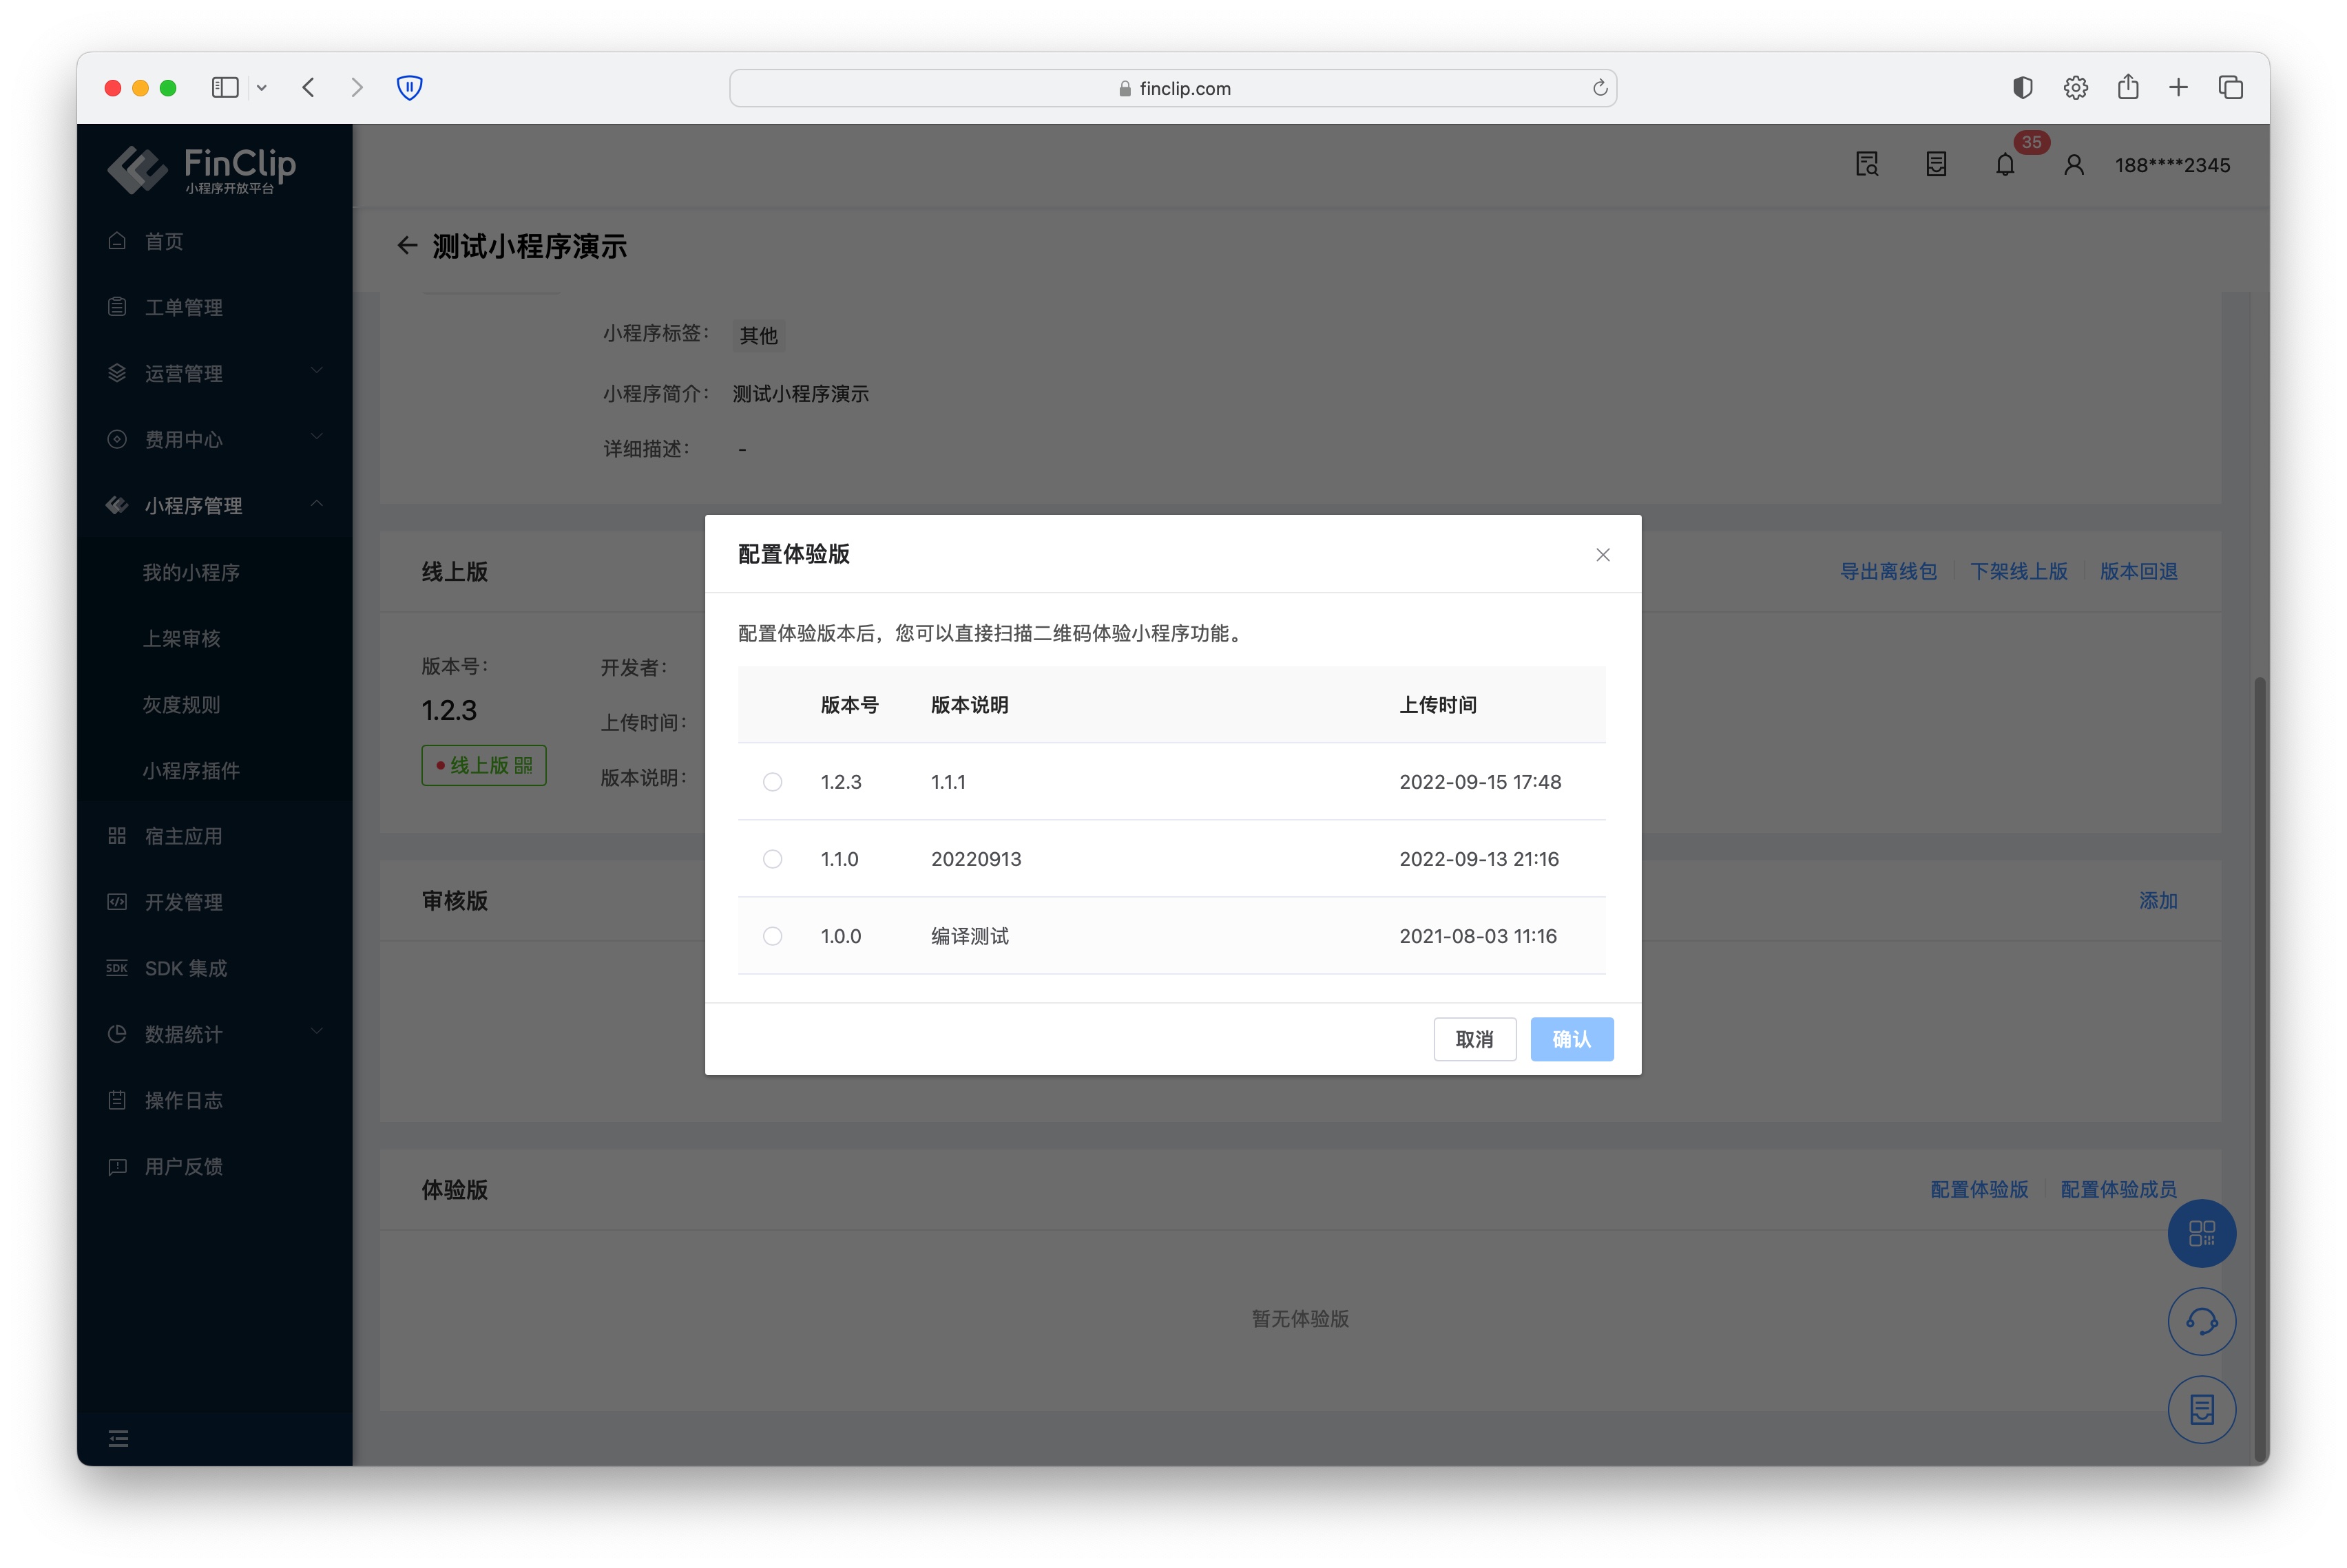Go to 我的小程序 sidebar item
The width and height of the screenshot is (2347, 1568).
click(x=191, y=572)
